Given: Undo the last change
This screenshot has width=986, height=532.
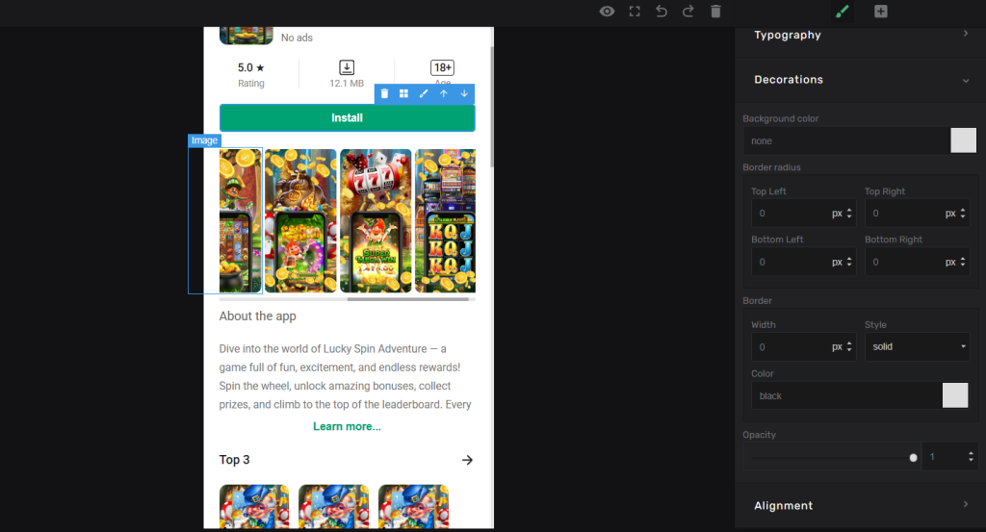Looking at the screenshot, I should (x=662, y=12).
